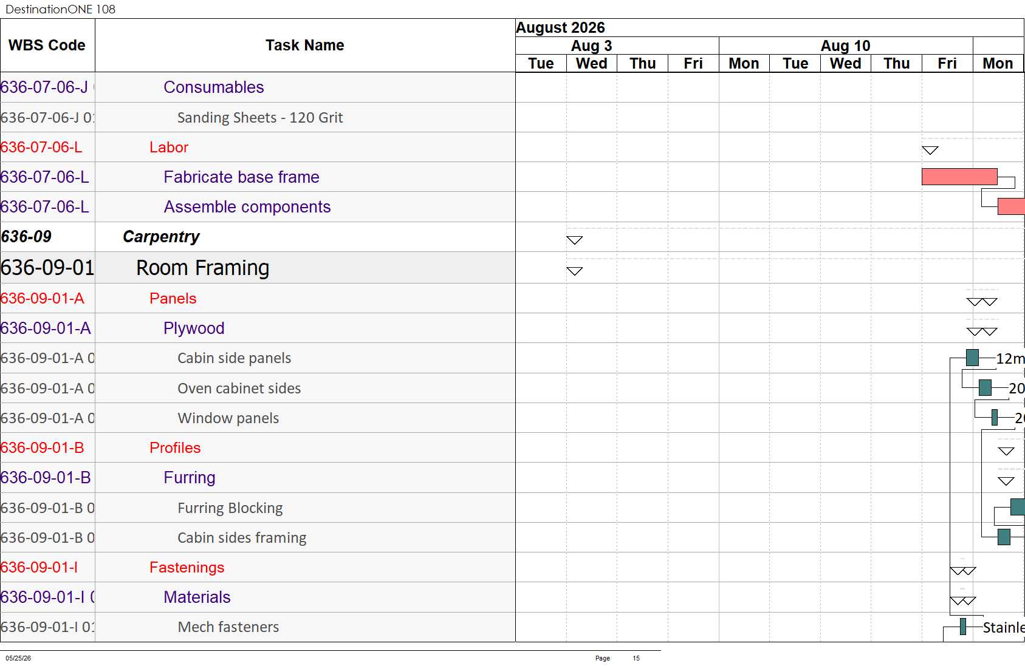Select Sanding Sheets - 120 Grit row

click(x=258, y=117)
